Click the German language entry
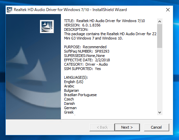 pyautogui.click(x=70, y=108)
